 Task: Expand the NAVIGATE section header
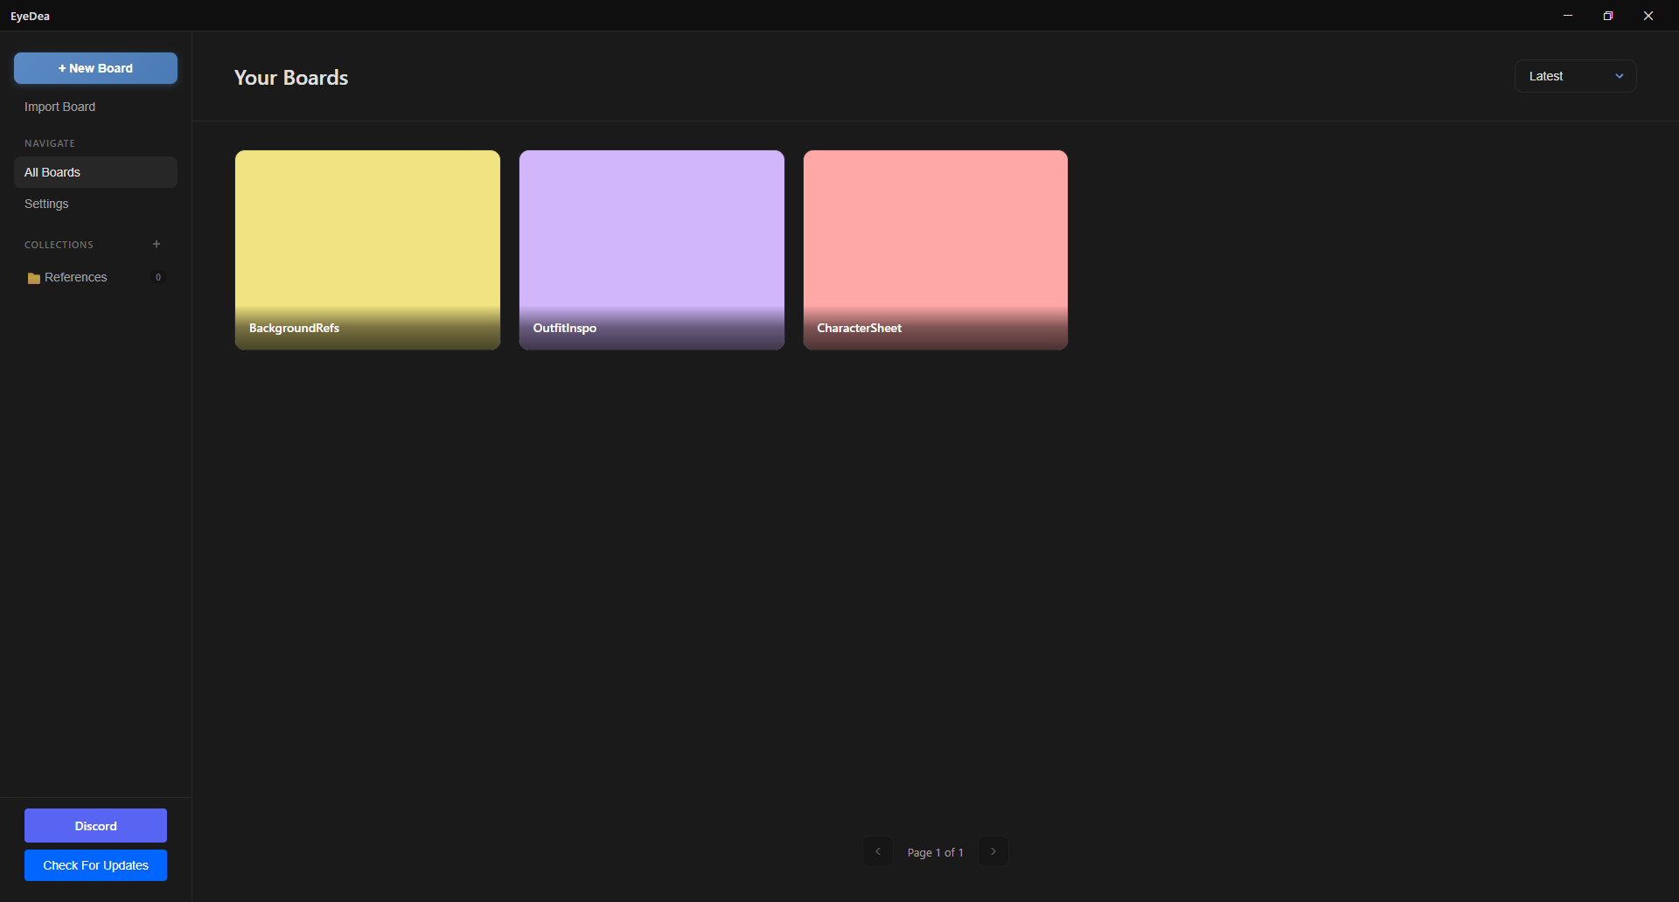point(50,142)
